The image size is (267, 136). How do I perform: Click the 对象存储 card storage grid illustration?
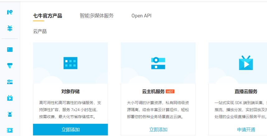(70, 63)
